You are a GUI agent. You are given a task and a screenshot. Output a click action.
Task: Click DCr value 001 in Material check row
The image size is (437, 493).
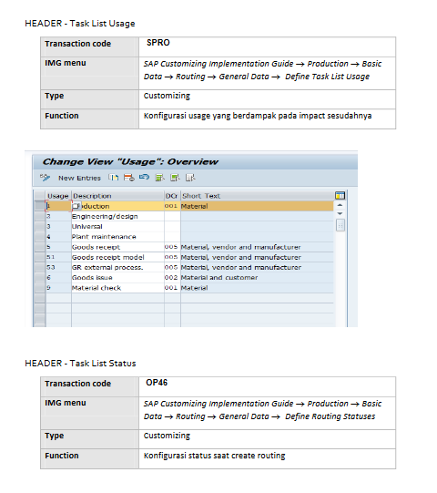point(171,288)
